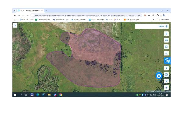
Task: Select the НСПД geoinformation tab
Action: click(x=30, y=10)
